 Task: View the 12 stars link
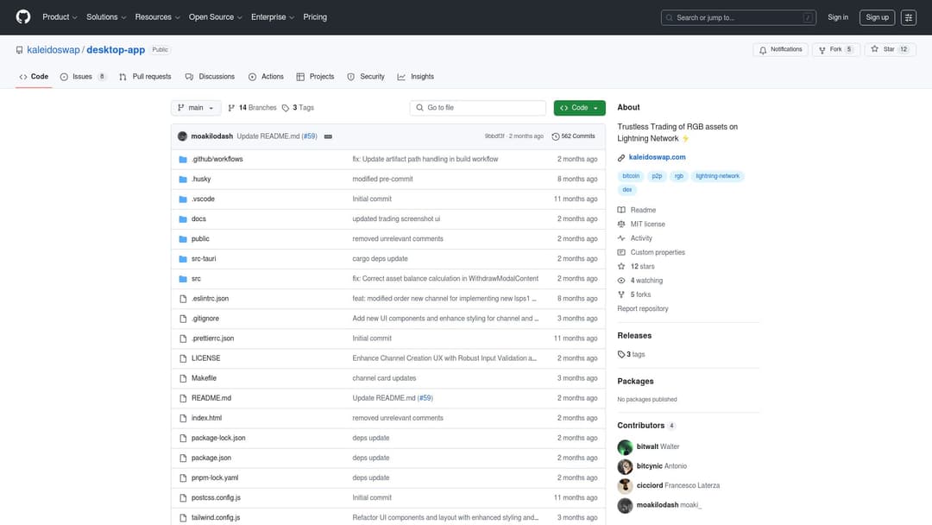coord(636,266)
